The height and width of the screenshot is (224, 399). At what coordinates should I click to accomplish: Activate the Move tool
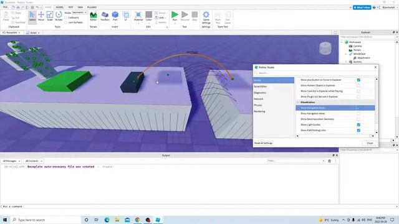tap(41, 16)
